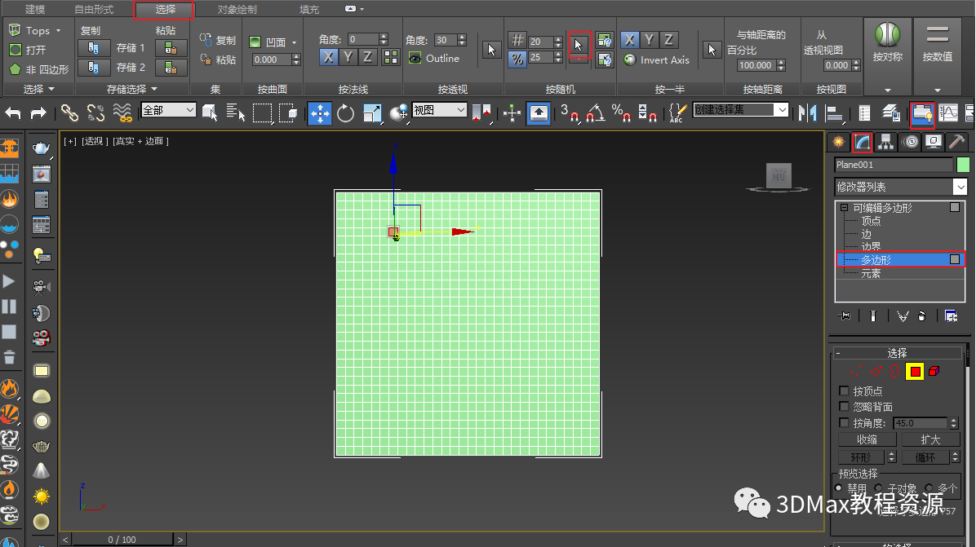
Task: Click the Align tool icon
Action: pyautogui.click(x=833, y=113)
